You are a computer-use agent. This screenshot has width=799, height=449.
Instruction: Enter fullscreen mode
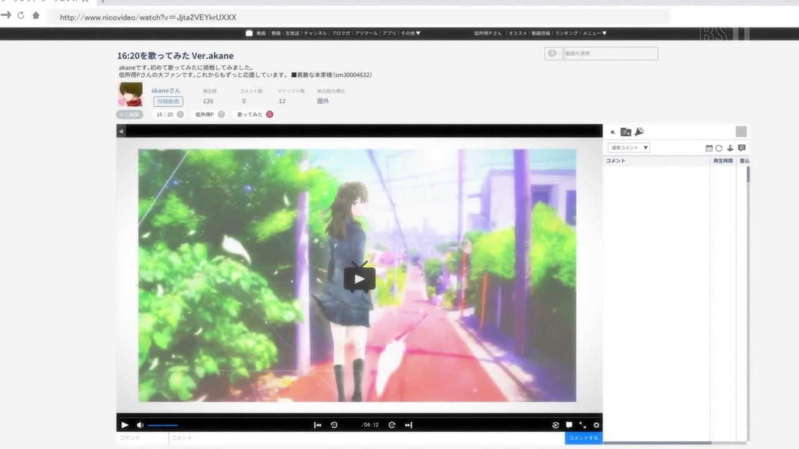583,425
